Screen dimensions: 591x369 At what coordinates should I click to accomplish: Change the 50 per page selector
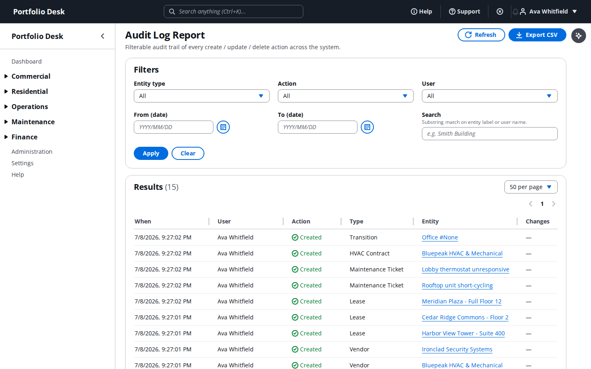[x=531, y=187]
